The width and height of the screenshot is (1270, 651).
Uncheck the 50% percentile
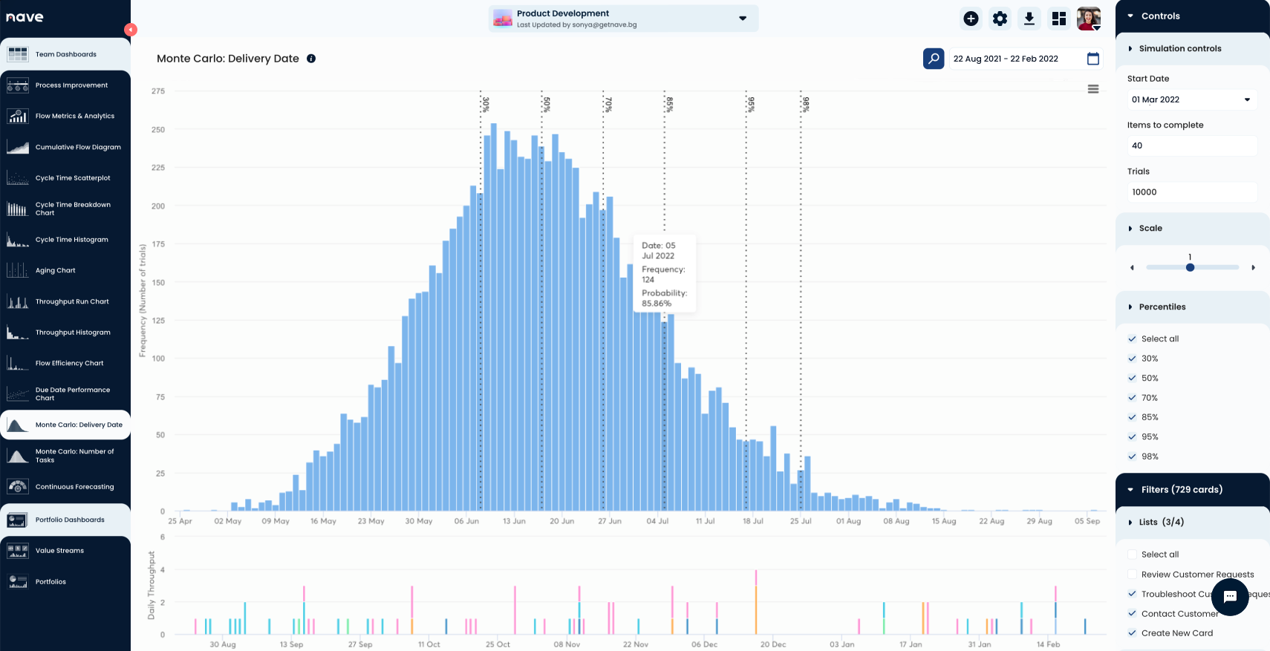coord(1133,379)
